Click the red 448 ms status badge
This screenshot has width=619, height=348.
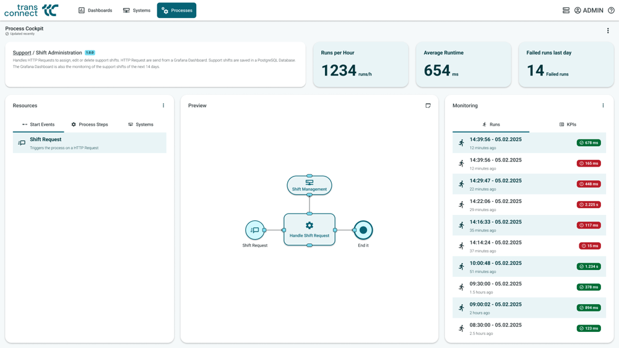tap(589, 184)
